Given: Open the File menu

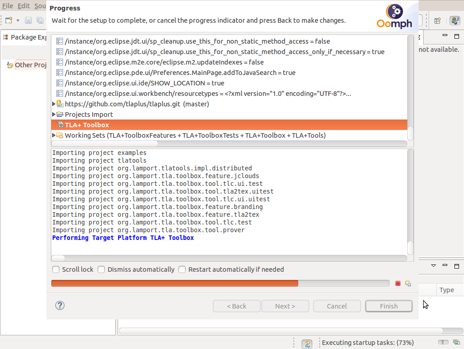Looking at the screenshot, I should click(x=8, y=5).
